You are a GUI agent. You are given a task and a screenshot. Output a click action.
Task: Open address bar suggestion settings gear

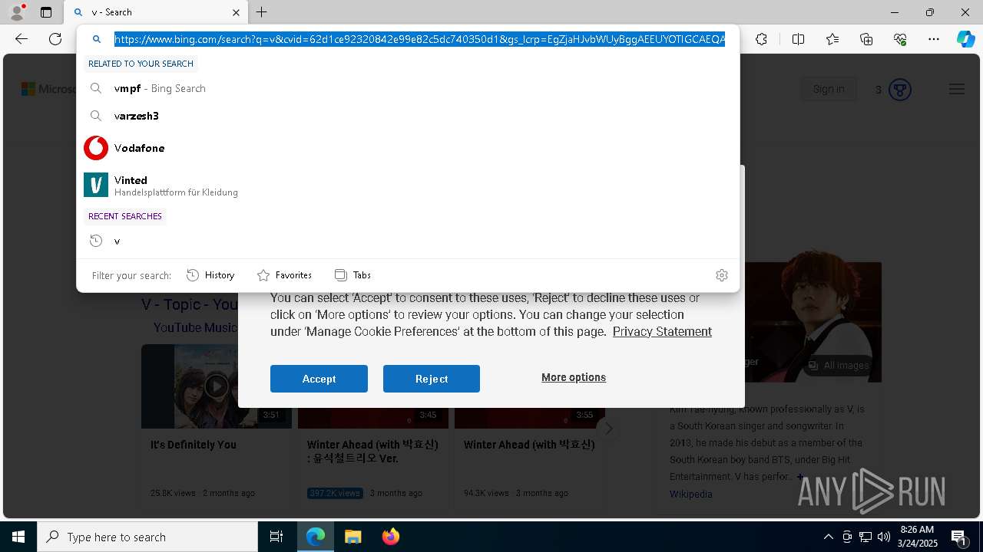click(722, 275)
